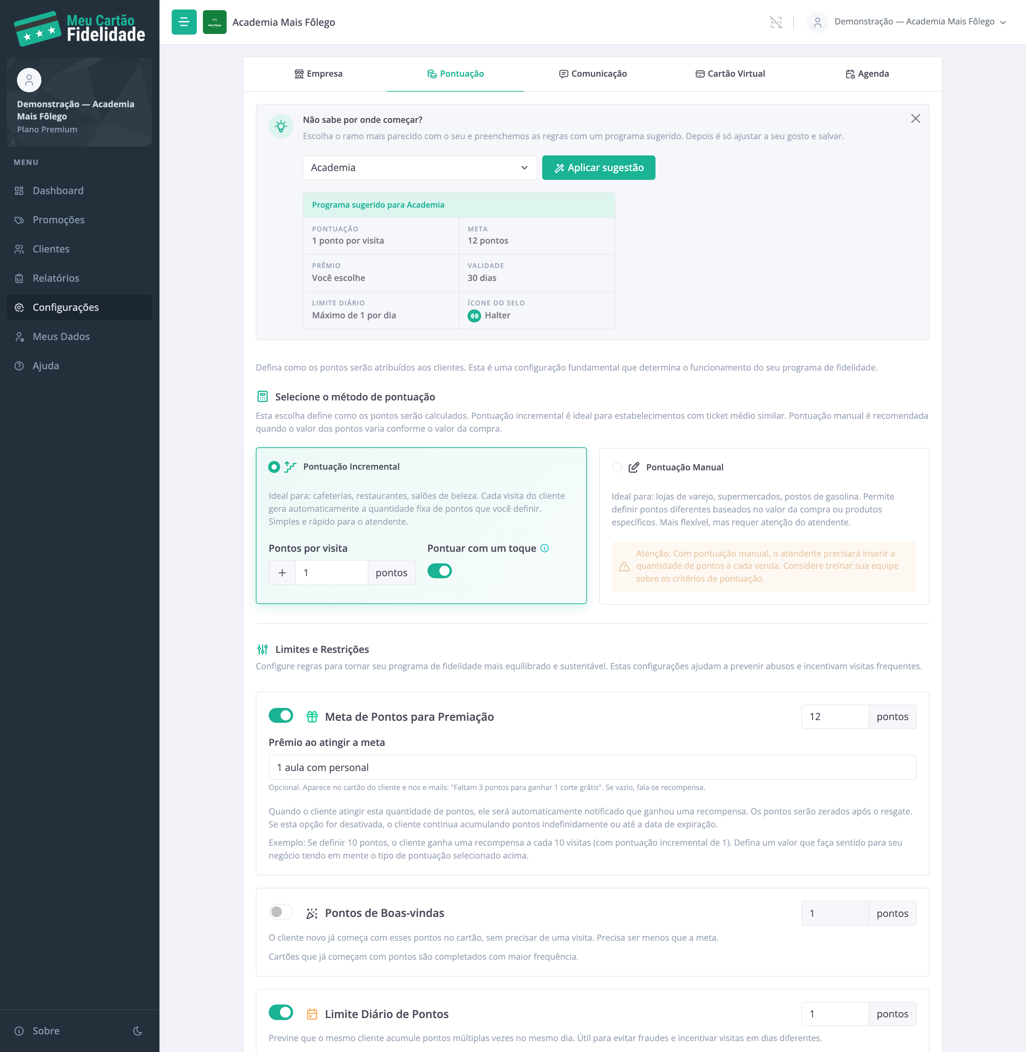
Task: Open Meus Dados in sidebar
Action: (79, 336)
